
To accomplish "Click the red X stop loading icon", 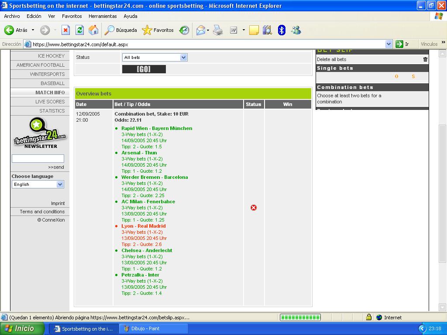I will (x=65, y=30).
